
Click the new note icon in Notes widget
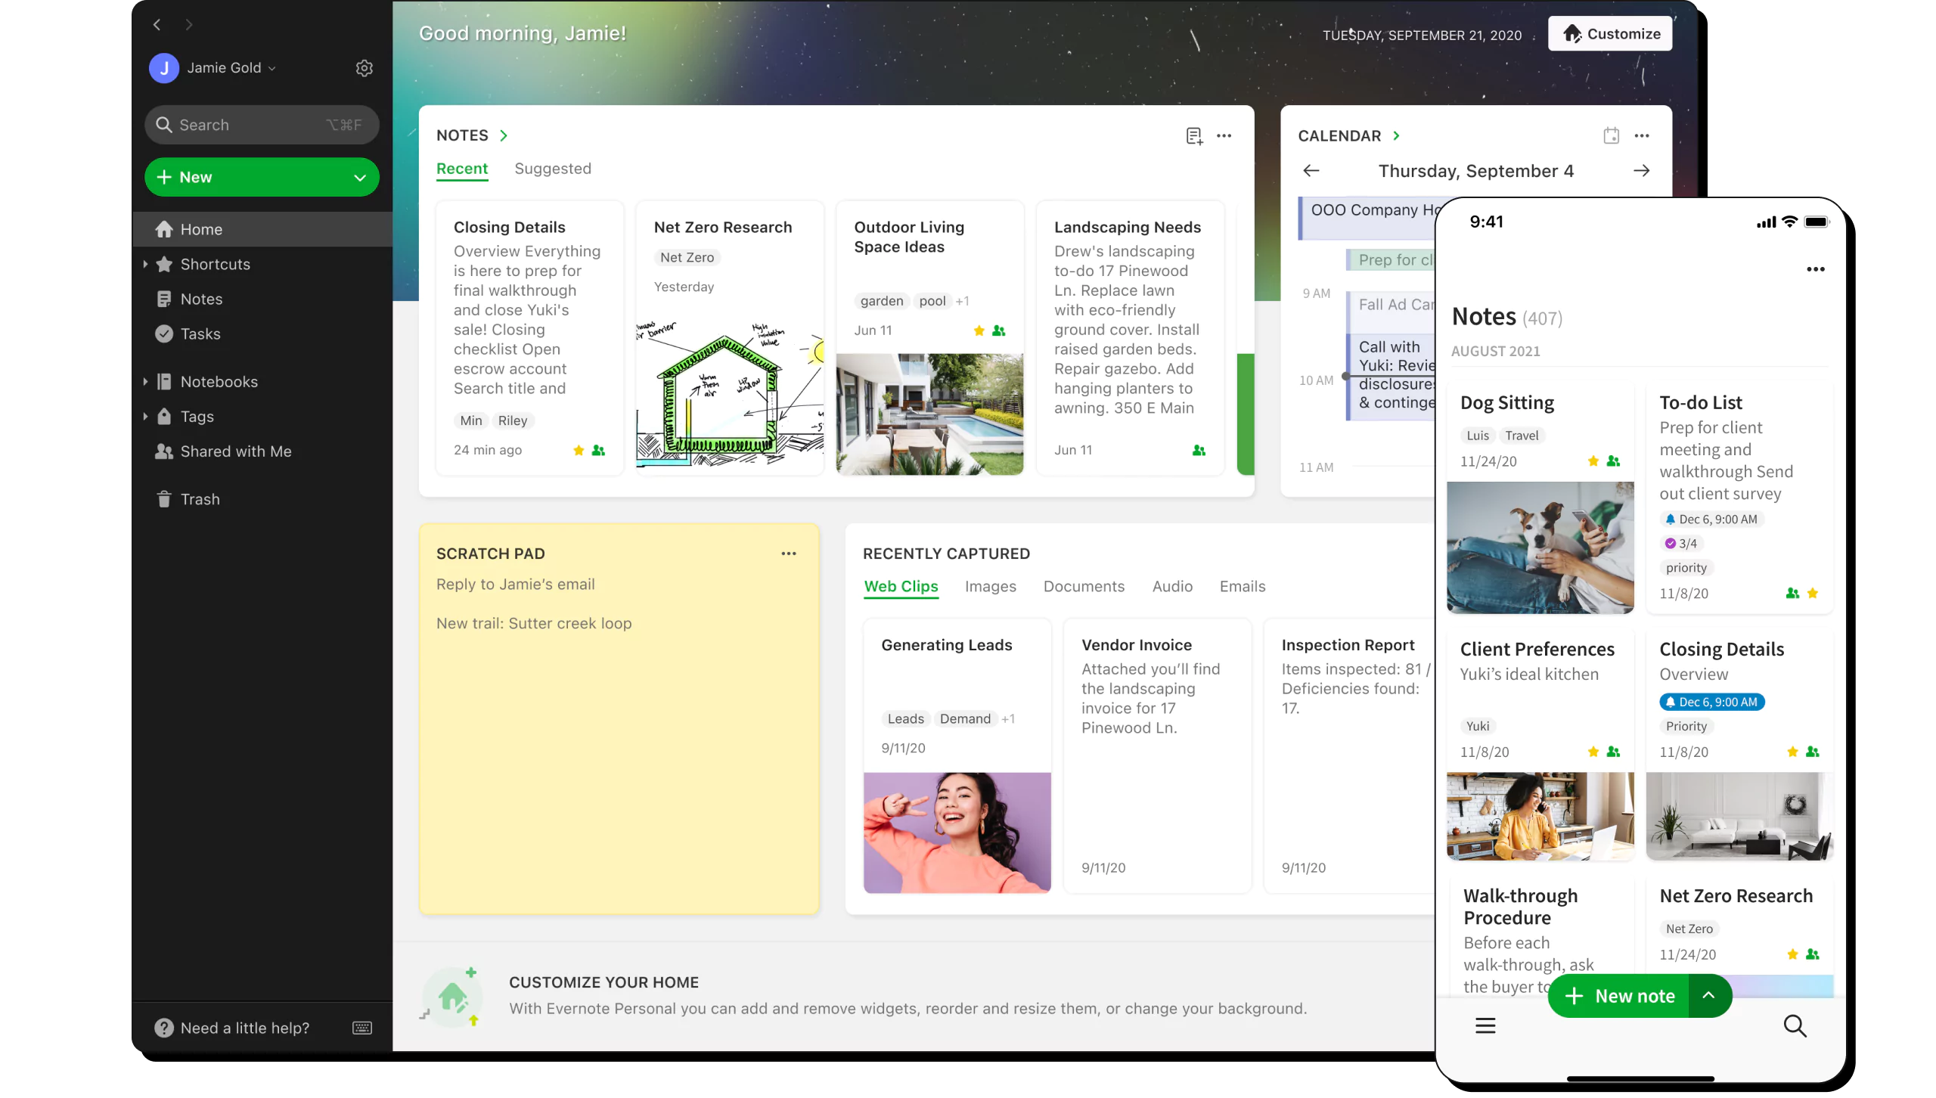click(x=1194, y=136)
